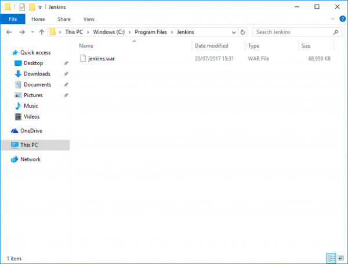The height and width of the screenshot is (264, 348).
Task: Select This PC in the navigation pane
Action: [35, 145]
